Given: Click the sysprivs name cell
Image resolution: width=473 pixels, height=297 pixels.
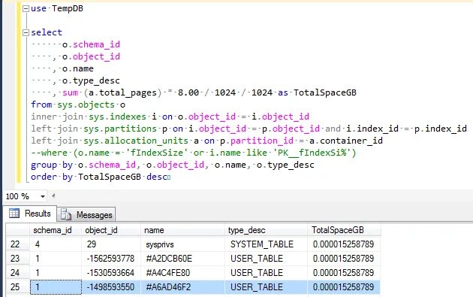Looking at the screenshot, I should pos(182,244).
